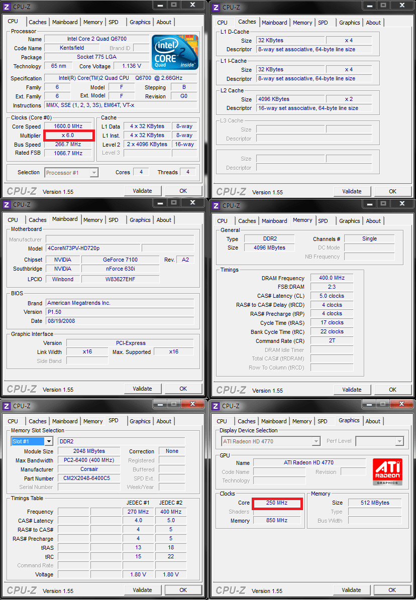This screenshot has width=416, height=600.
Task: Click OK in the SPD window
Action: [183, 590]
